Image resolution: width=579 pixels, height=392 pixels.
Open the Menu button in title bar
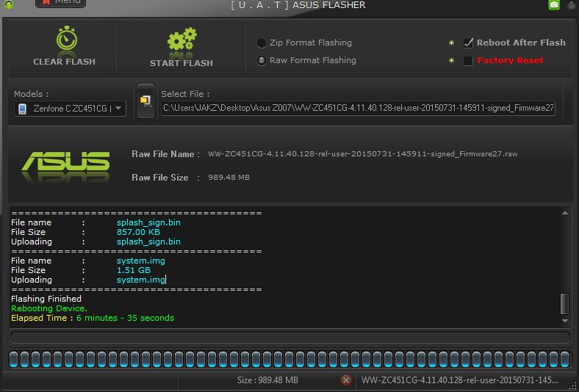(x=60, y=3)
